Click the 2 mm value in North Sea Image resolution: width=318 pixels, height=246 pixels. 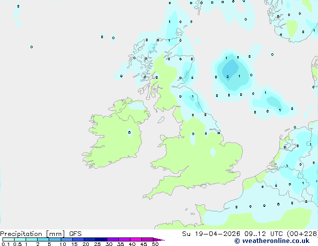228,76
